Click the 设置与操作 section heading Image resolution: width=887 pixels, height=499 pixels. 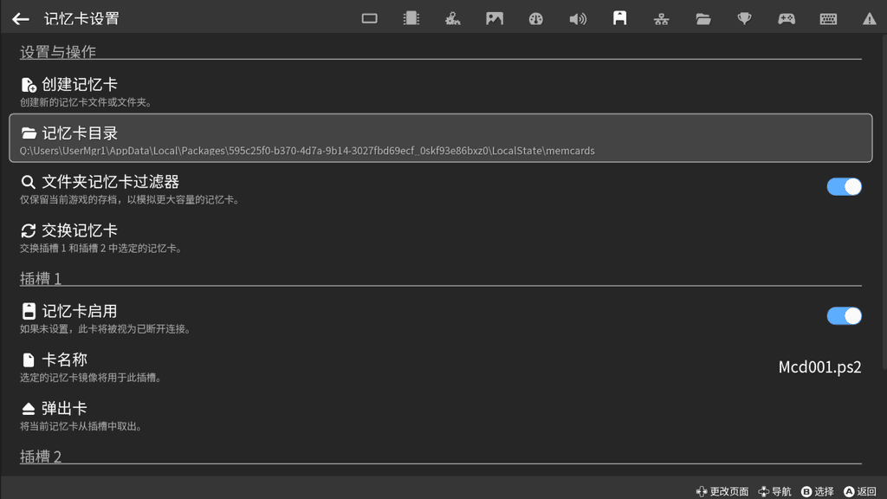pyautogui.click(x=58, y=51)
